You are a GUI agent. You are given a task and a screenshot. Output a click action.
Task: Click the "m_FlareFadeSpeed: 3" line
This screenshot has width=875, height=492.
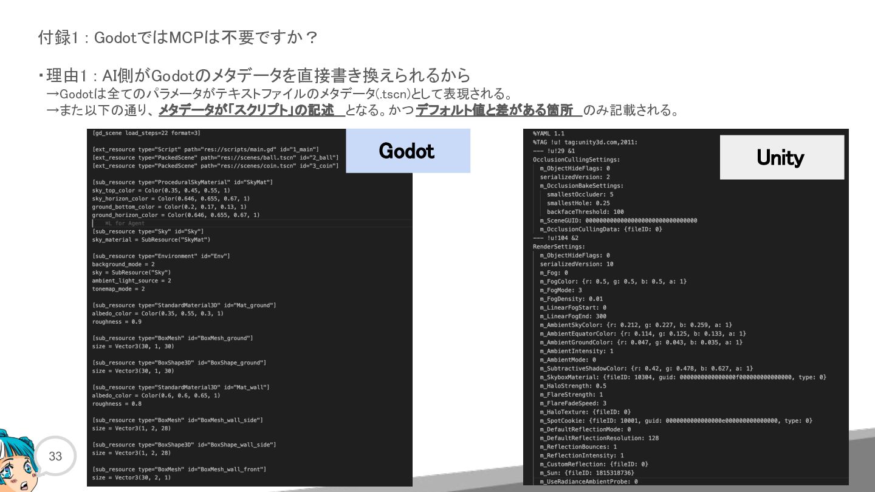573,403
